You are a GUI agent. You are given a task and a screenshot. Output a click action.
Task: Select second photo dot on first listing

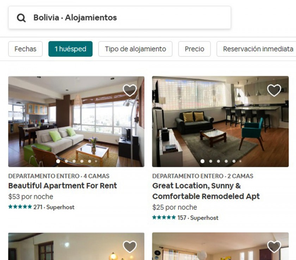click(66, 161)
